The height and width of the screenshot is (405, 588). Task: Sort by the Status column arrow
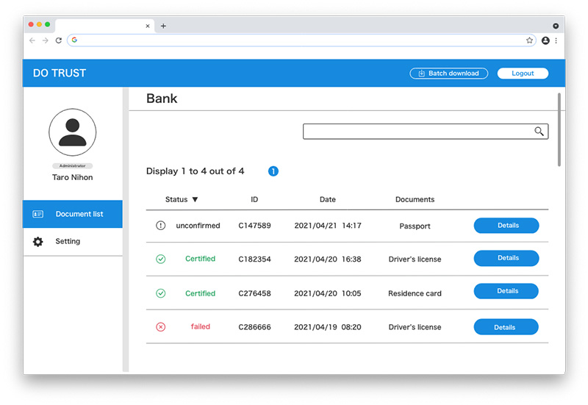[195, 200]
